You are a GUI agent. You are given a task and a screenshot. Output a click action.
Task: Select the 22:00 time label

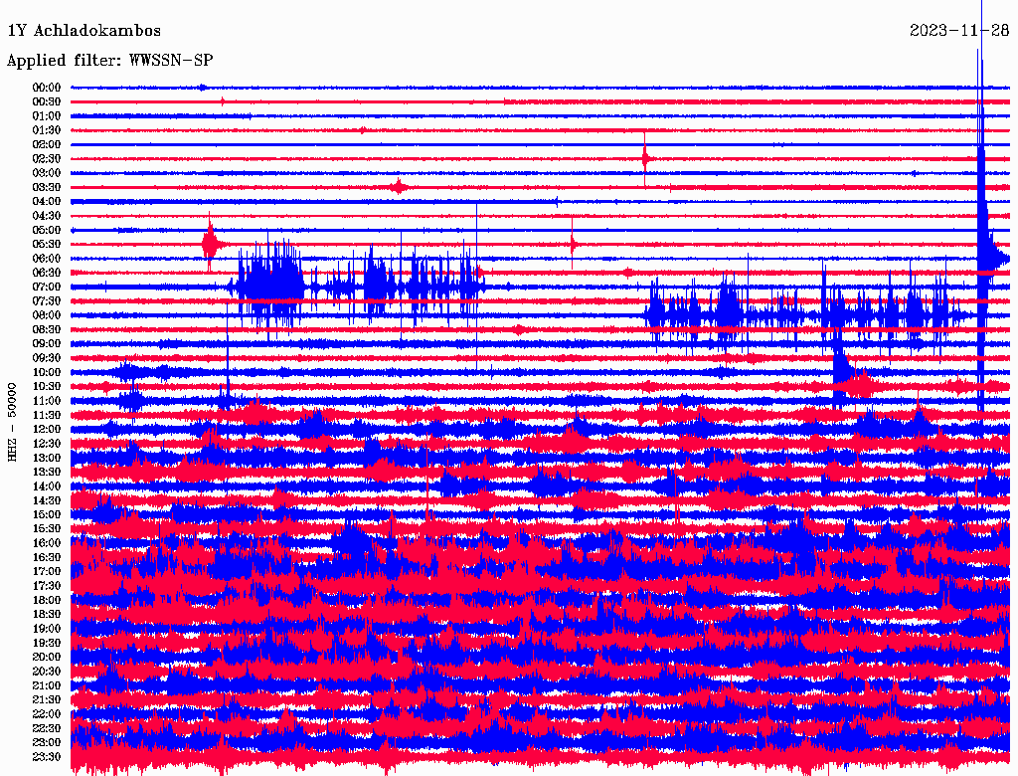pos(47,713)
